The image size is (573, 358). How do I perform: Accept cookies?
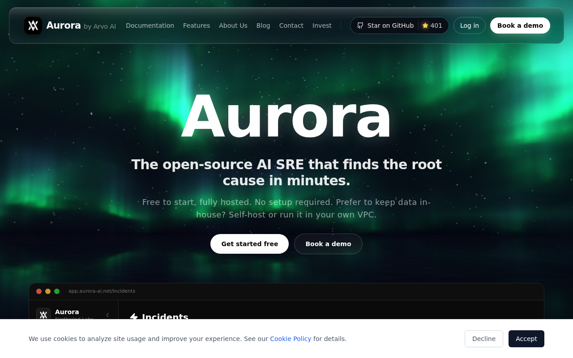(526, 339)
